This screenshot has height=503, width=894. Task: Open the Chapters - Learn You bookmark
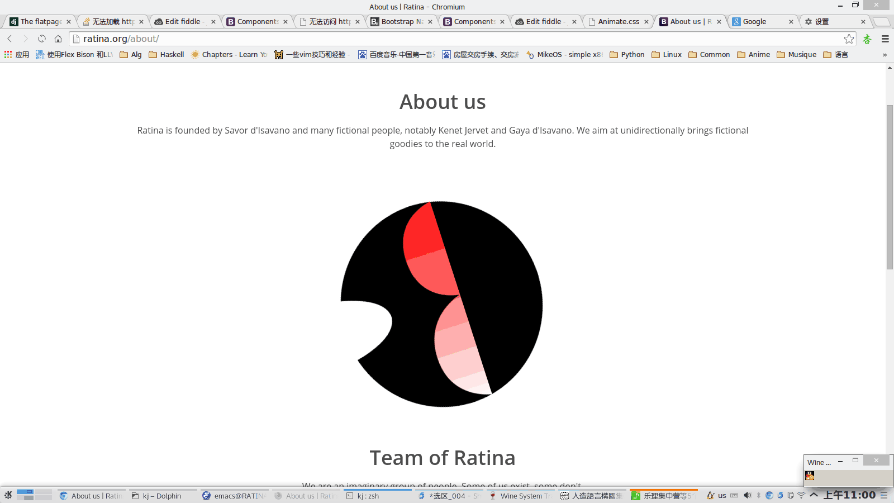tap(229, 54)
